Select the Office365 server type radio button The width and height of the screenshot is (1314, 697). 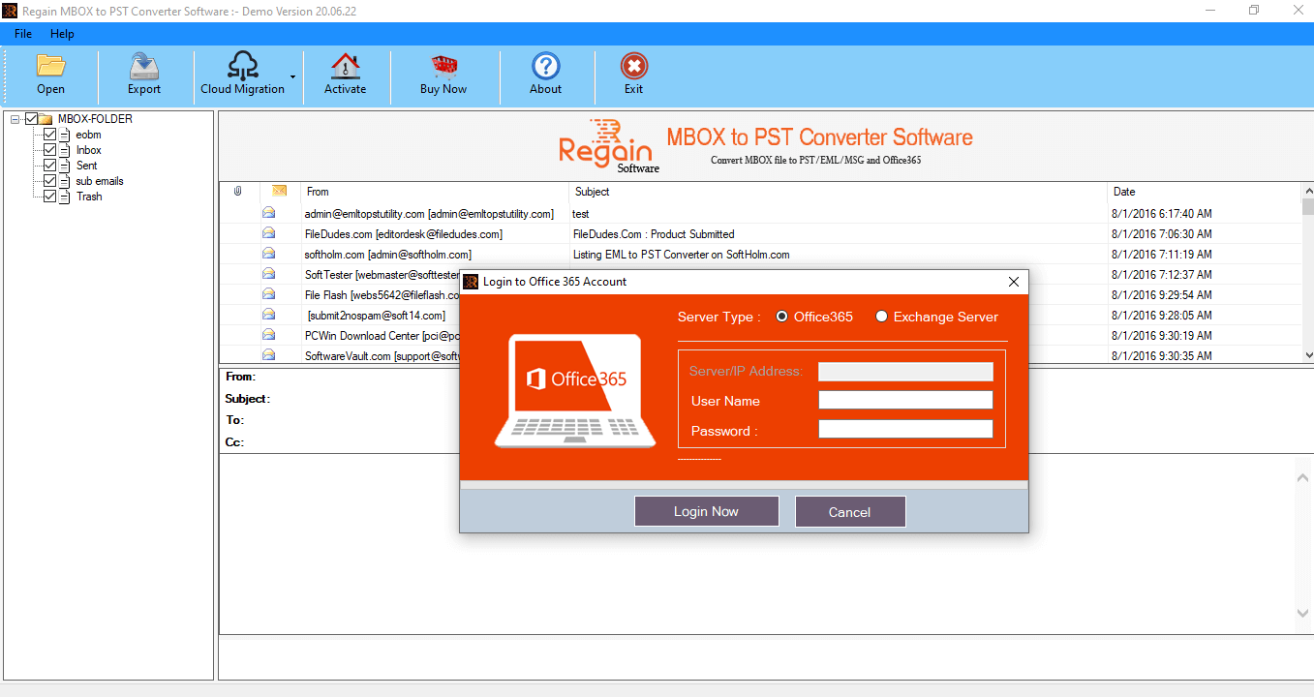coord(782,317)
